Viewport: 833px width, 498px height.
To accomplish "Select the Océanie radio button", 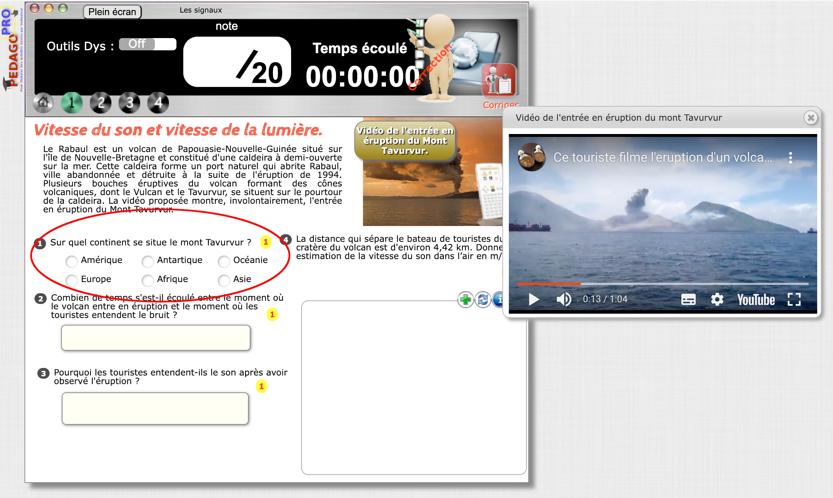I will coord(224,262).
